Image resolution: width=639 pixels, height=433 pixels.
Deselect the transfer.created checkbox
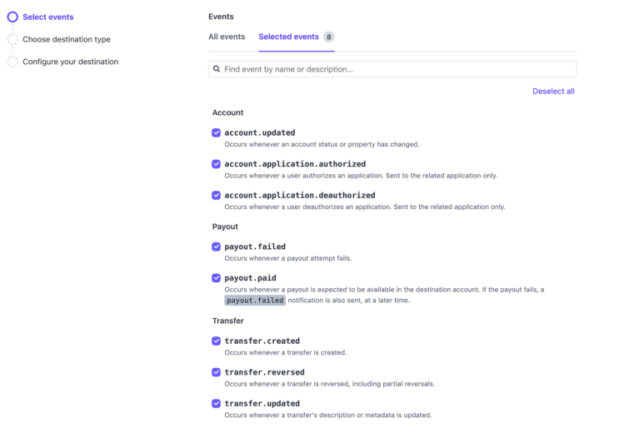[x=216, y=341]
